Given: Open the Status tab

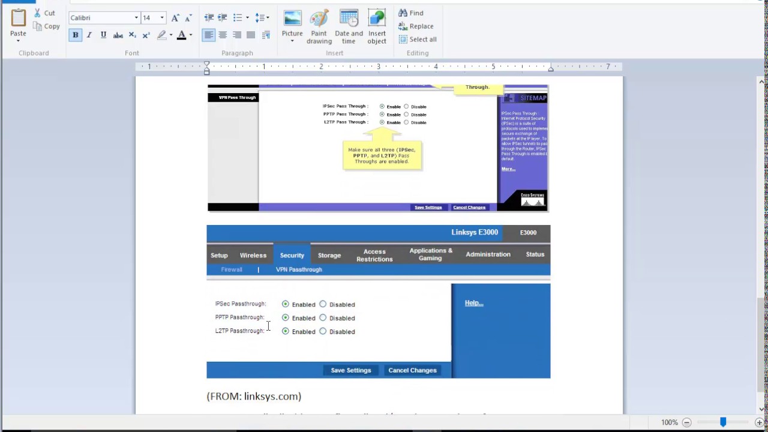Looking at the screenshot, I should tap(535, 254).
